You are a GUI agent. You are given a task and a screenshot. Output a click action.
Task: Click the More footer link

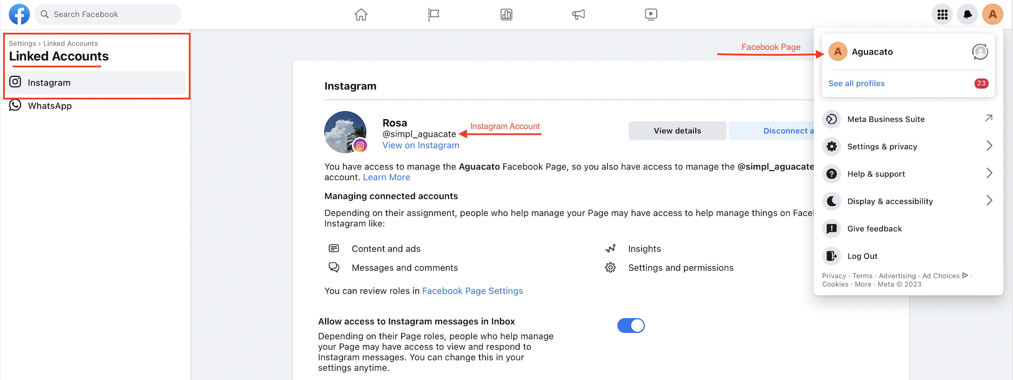coord(863,284)
